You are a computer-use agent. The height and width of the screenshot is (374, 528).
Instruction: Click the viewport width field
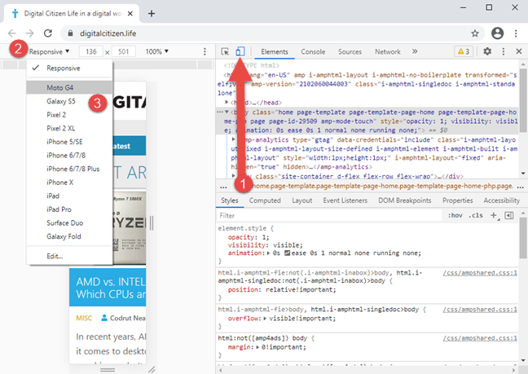coord(91,51)
